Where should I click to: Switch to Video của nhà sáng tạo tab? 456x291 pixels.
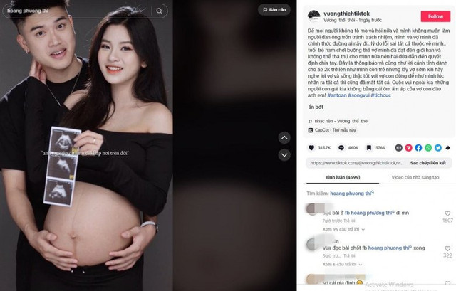(415, 177)
